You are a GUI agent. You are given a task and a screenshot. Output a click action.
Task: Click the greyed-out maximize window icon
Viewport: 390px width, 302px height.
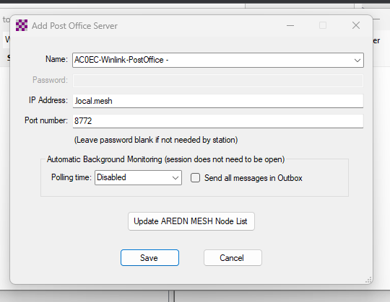pos(323,25)
